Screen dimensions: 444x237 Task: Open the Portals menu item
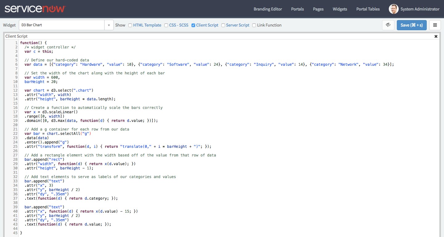click(x=297, y=9)
